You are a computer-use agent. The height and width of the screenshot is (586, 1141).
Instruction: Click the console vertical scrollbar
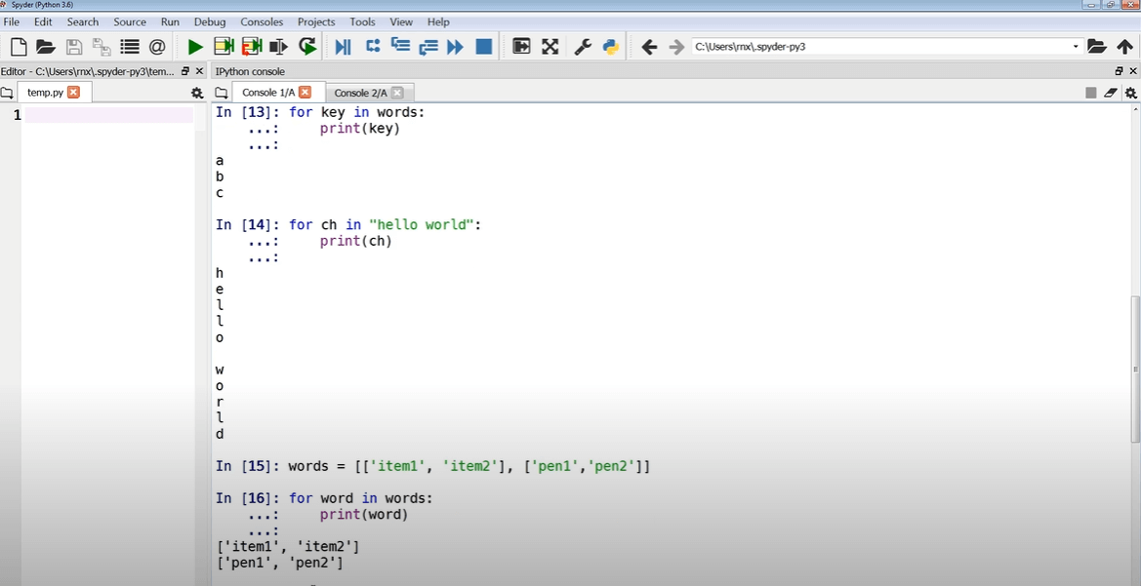click(1135, 369)
